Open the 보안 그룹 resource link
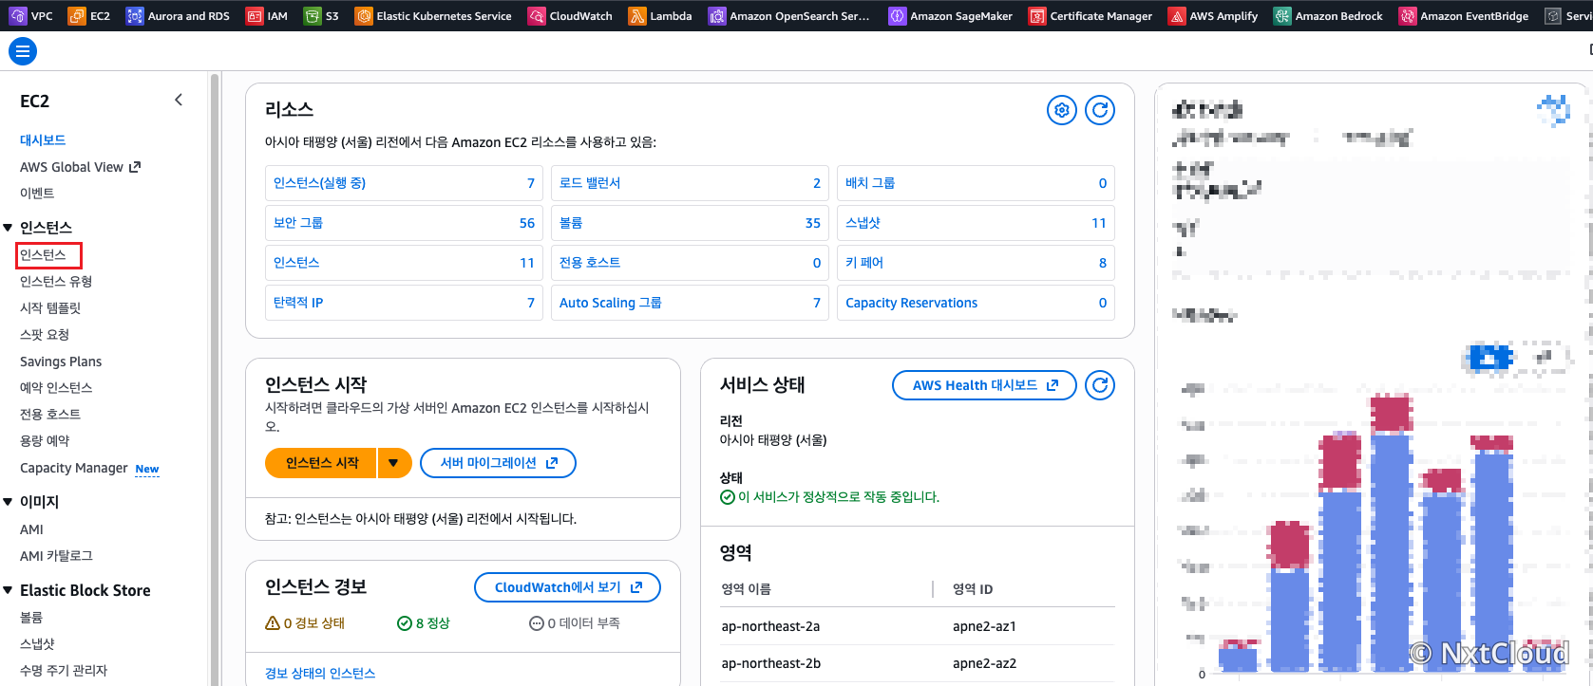This screenshot has width=1593, height=686. point(298,223)
